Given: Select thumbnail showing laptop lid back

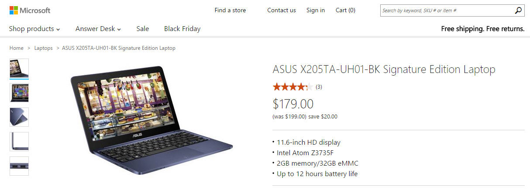Looking at the screenshot, I should (x=19, y=117).
